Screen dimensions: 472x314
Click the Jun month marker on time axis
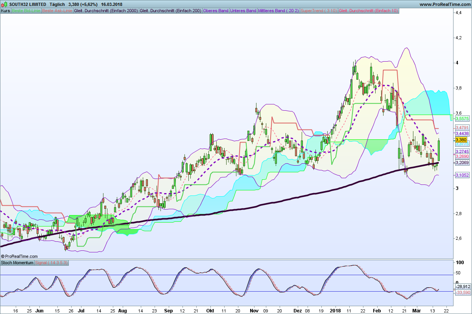[x=39, y=310]
